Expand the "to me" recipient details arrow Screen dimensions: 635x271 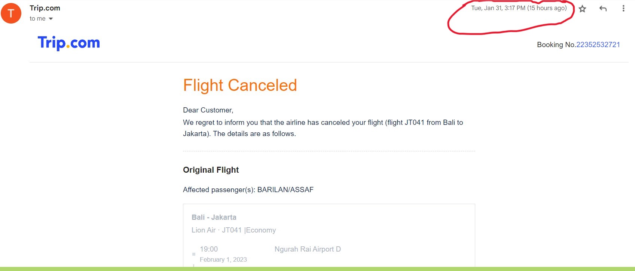pyautogui.click(x=51, y=19)
